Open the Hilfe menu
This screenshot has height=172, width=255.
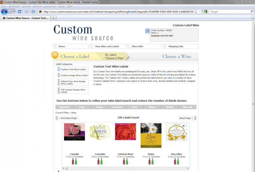[69, 6]
